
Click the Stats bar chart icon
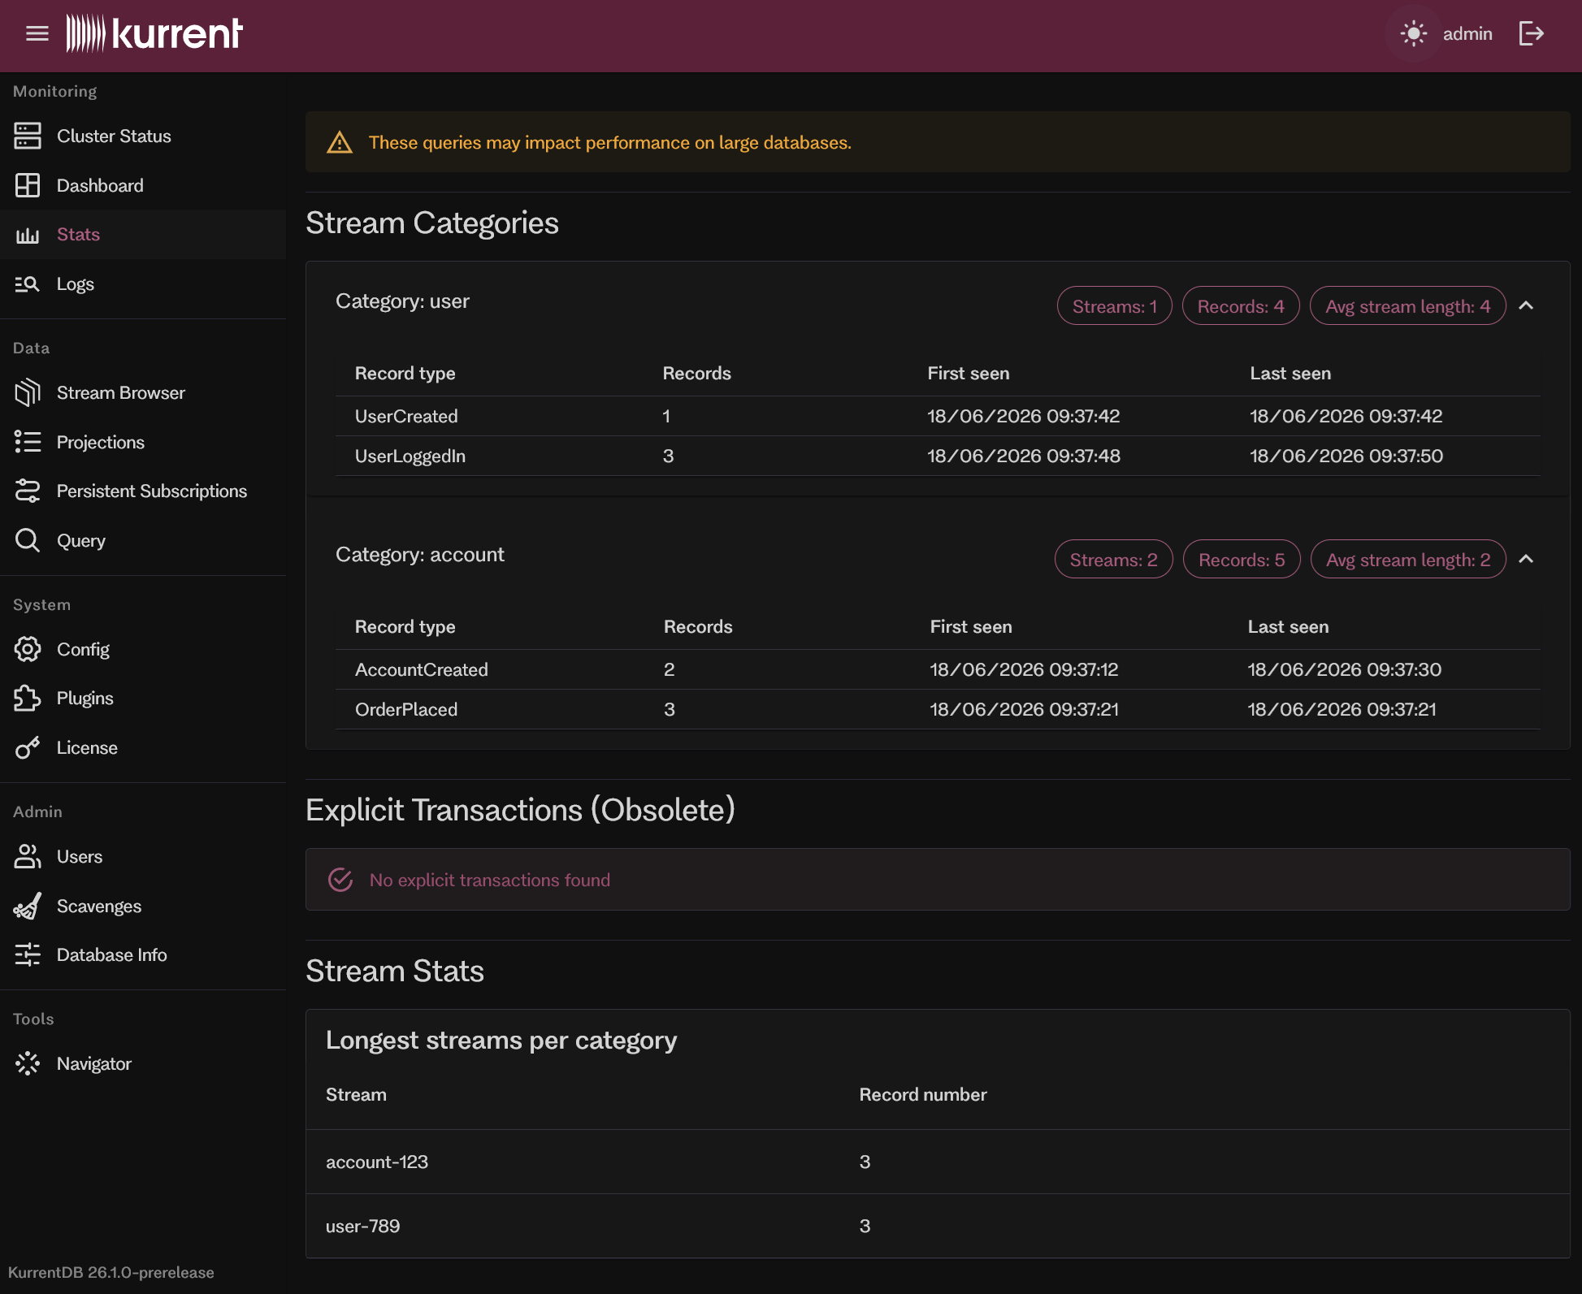[28, 235]
